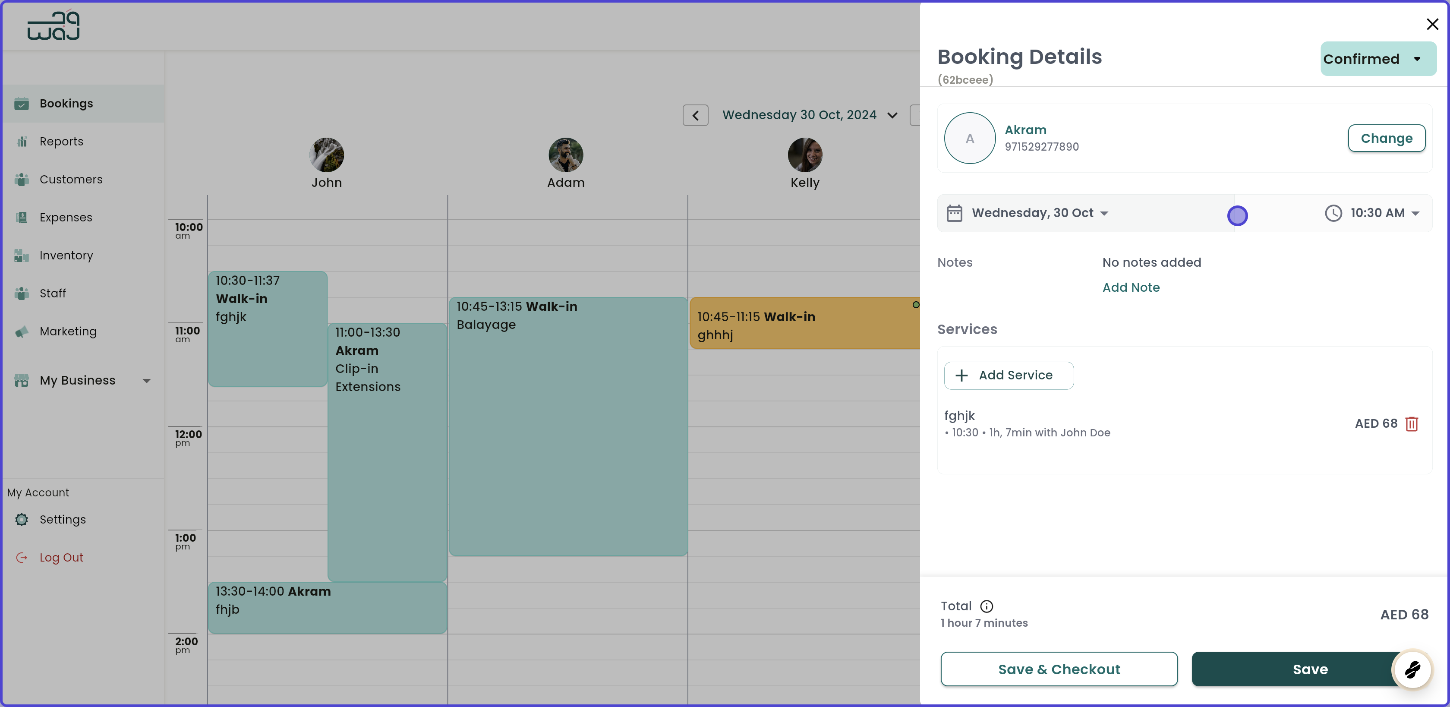This screenshot has width=1450, height=707.
Task: Open the Reports section icon
Action: (x=22, y=141)
